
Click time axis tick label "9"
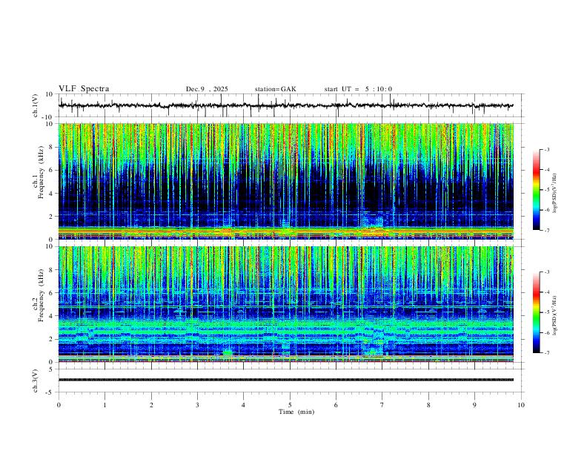474,405
